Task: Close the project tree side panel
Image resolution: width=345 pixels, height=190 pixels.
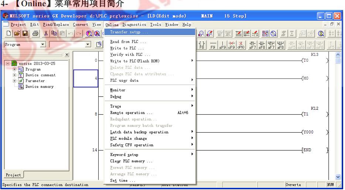Action: [x=66, y=54]
